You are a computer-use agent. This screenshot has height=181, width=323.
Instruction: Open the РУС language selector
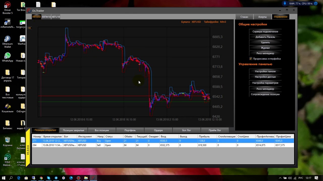[x=301, y=178]
